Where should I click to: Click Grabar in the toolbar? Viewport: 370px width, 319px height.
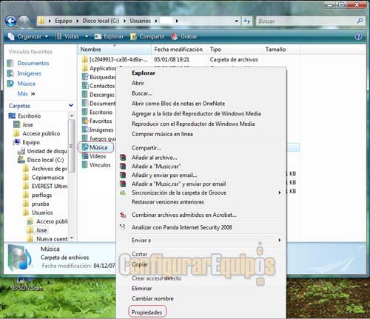pos(184,36)
